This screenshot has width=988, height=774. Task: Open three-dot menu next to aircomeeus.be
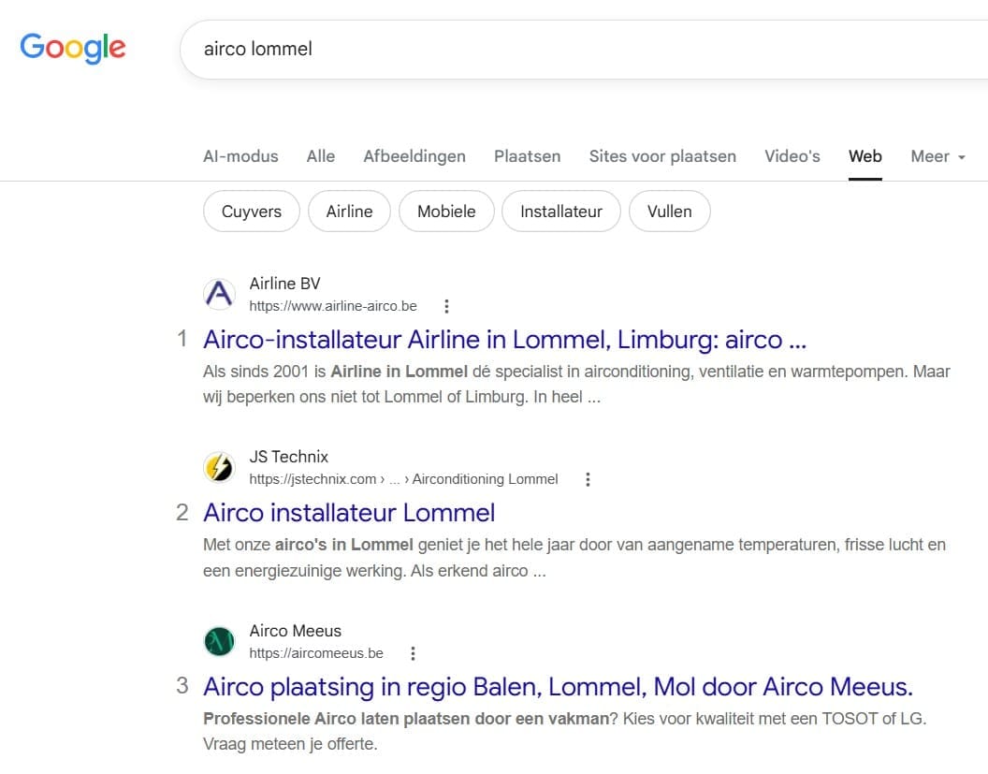click(x=413, y=653)
